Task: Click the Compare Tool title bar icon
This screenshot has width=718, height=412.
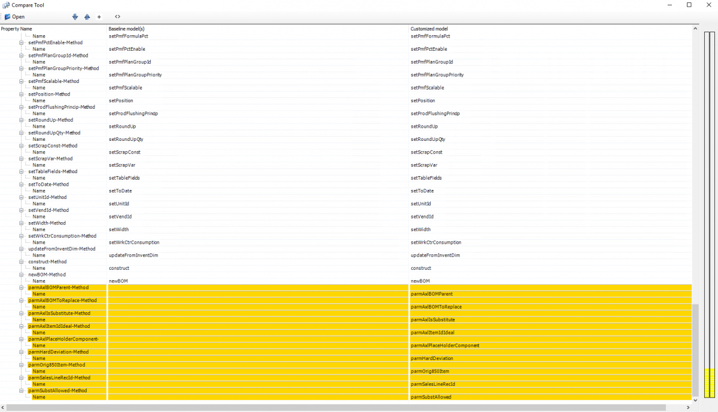Action: point(5,5)
